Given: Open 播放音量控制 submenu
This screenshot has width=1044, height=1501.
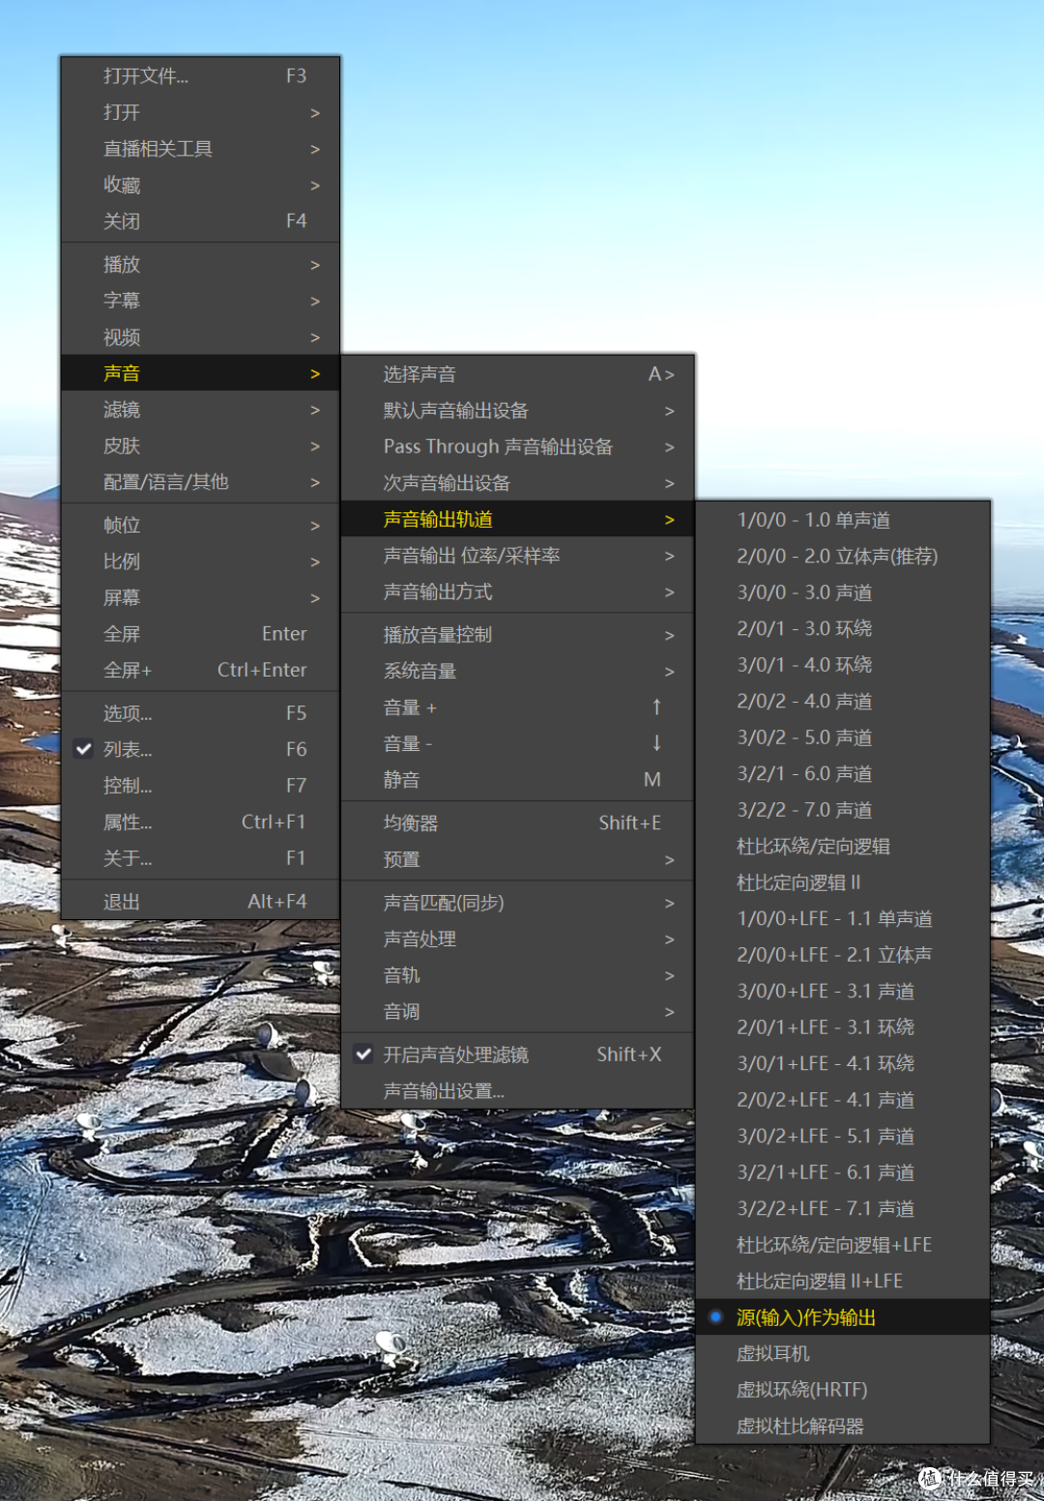Looking at the screenshot, I should click(x=517, y=635).
